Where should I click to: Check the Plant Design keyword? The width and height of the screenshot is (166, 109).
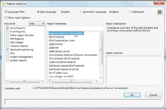tap(7, 42)
